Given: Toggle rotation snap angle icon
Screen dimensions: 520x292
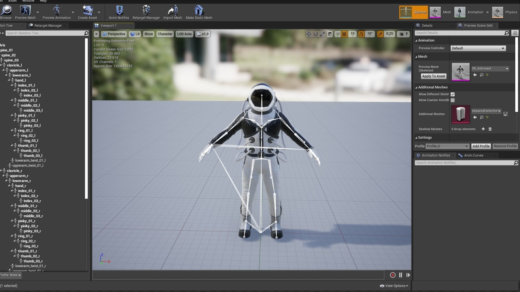Looking at the screenshot, I should tap(361, 34).
